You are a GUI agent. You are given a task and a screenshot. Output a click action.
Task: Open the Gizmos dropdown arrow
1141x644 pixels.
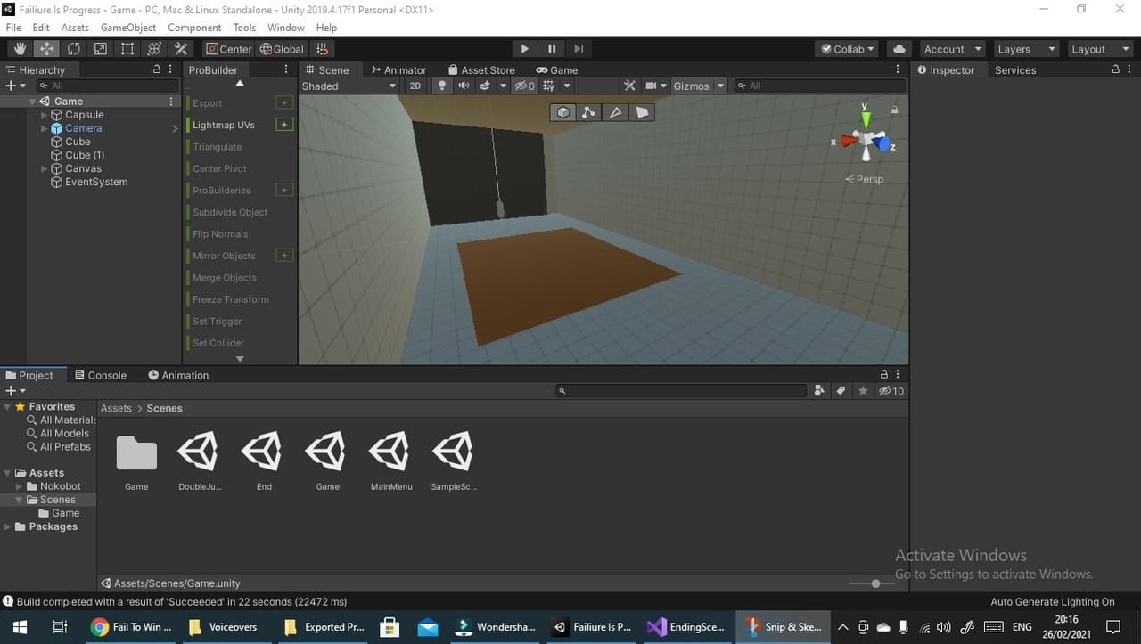click(720, 86)
